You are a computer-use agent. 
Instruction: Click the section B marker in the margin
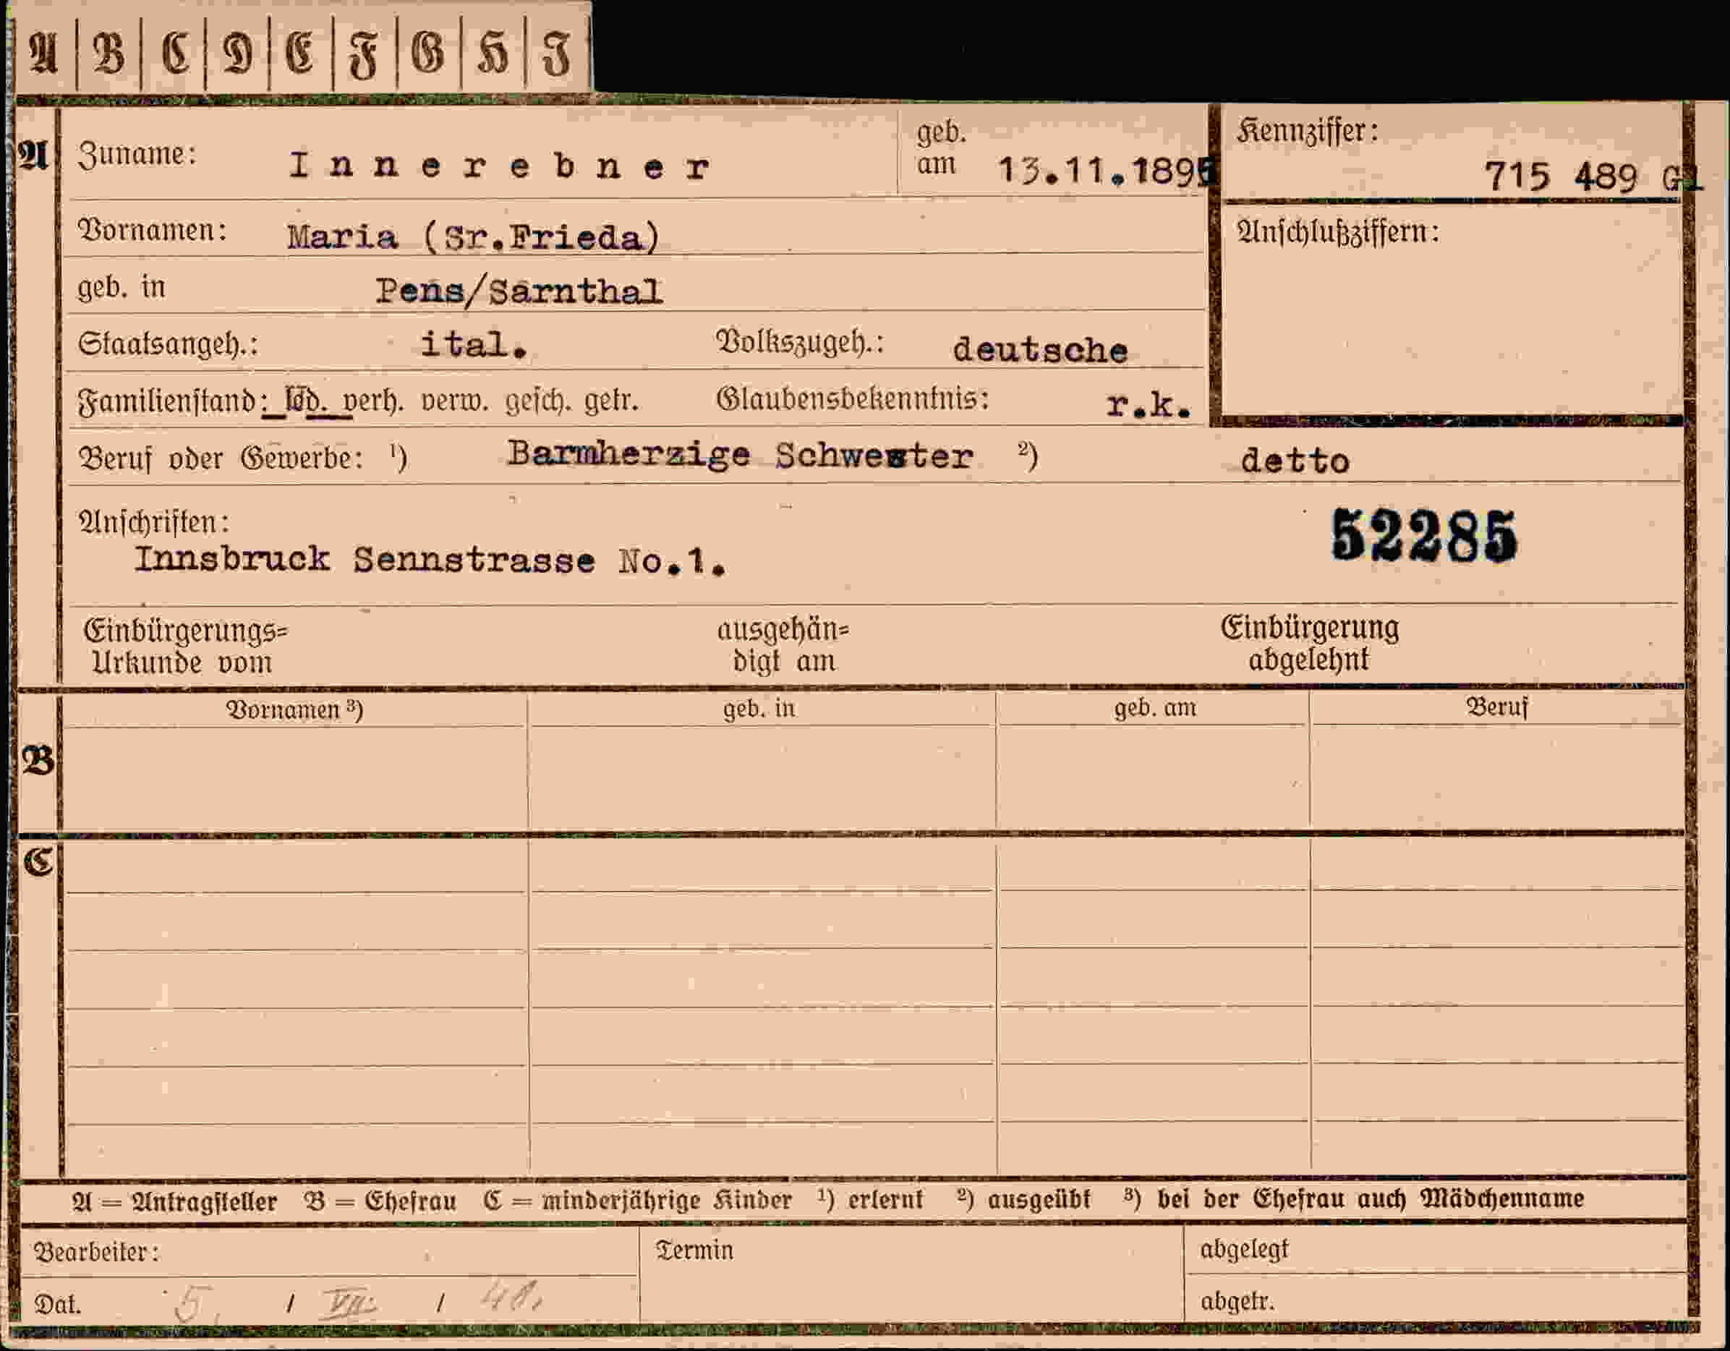(x=37, y=762)
